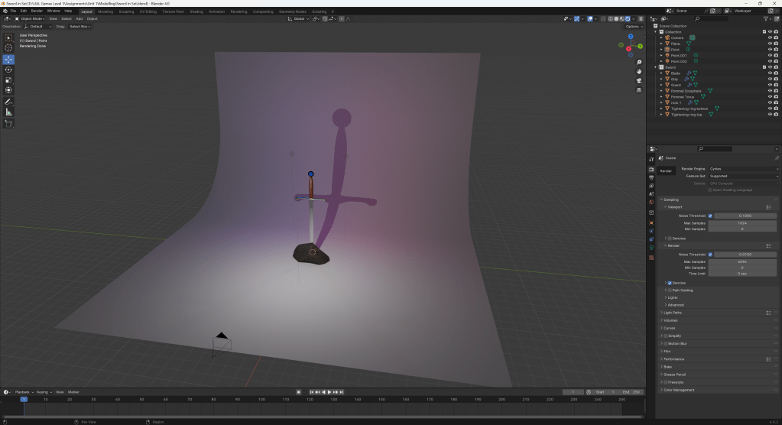This screenshot has height=425, width=782.
Task: Adjust the Render Max Samples field
Action: click(x=741, y=261)
